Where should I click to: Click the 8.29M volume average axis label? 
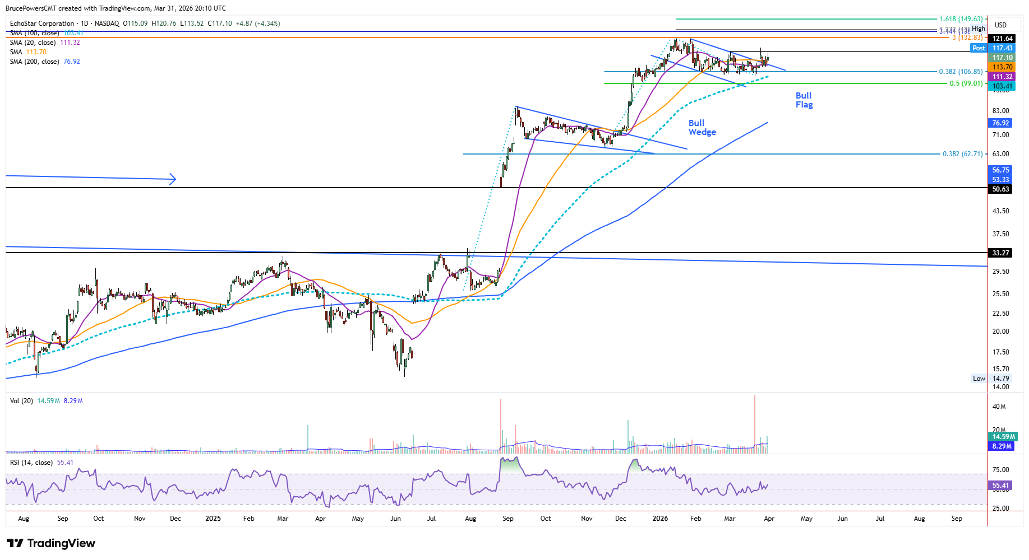1002,446
